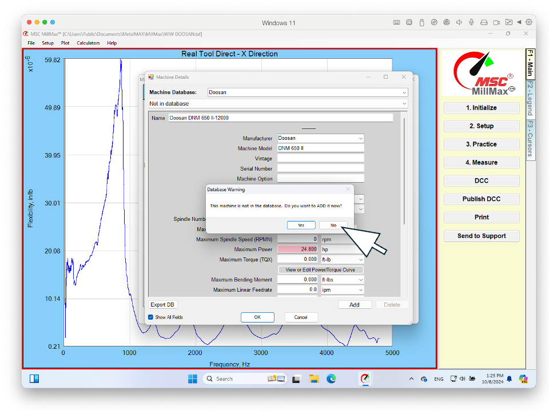
Task: Click the MillMax app icon on taskbar
Action: point(365,379)
